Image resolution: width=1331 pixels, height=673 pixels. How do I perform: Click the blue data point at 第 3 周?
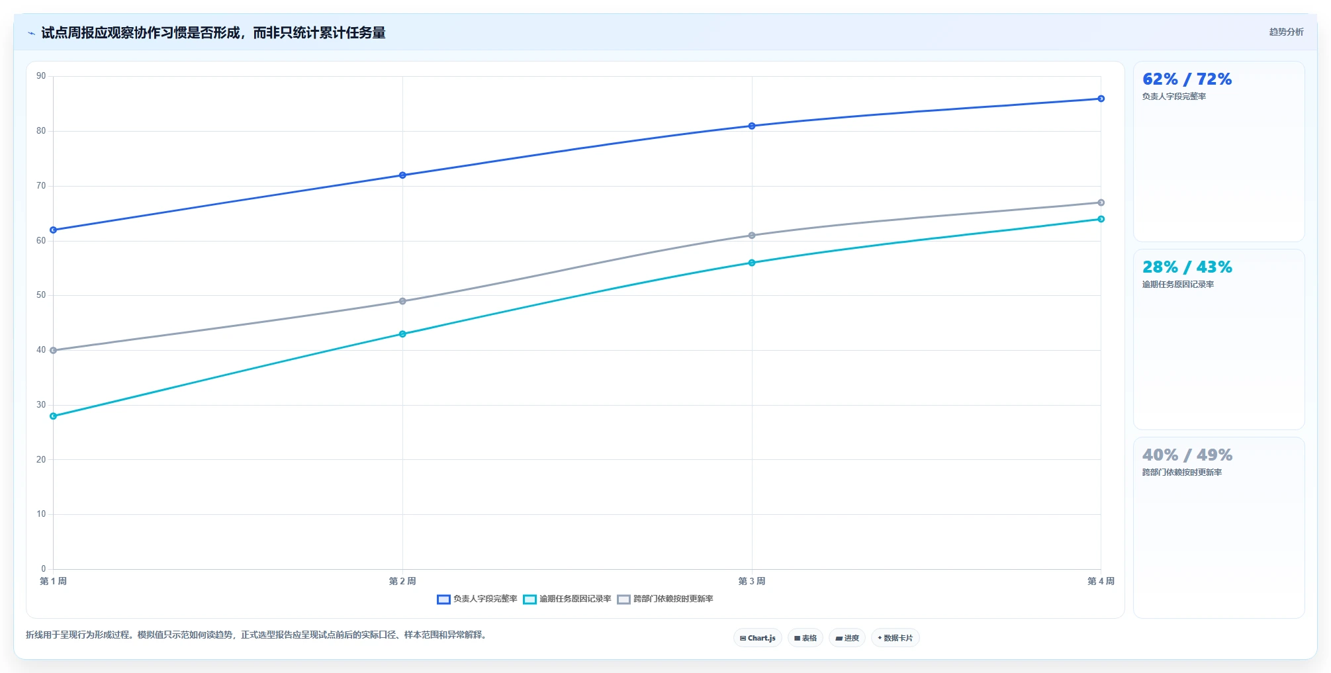pos(752,126)
